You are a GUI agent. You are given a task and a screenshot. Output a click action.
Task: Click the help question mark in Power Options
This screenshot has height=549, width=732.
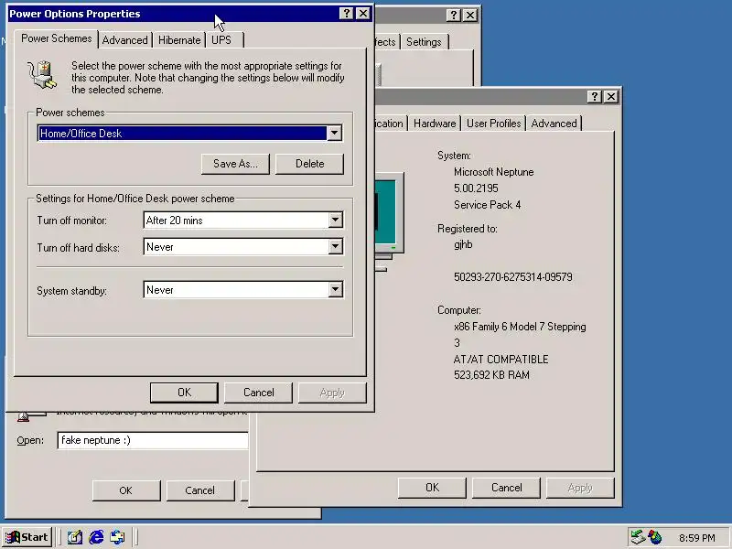[346, 14]
